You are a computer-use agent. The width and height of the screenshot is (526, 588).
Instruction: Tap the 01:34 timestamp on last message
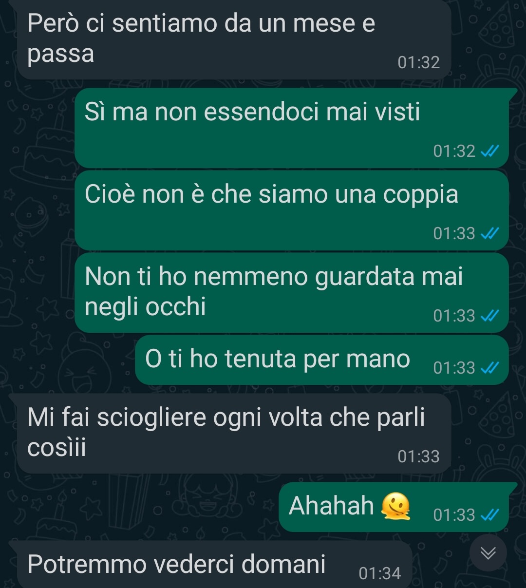[x=380, y=573]
